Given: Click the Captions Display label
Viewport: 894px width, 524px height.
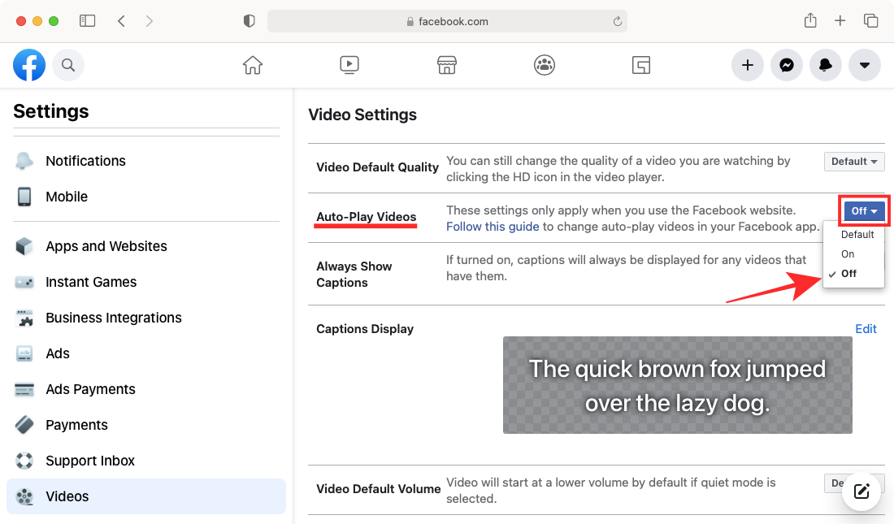Looking at the screenshot, I should click(365, 329).
